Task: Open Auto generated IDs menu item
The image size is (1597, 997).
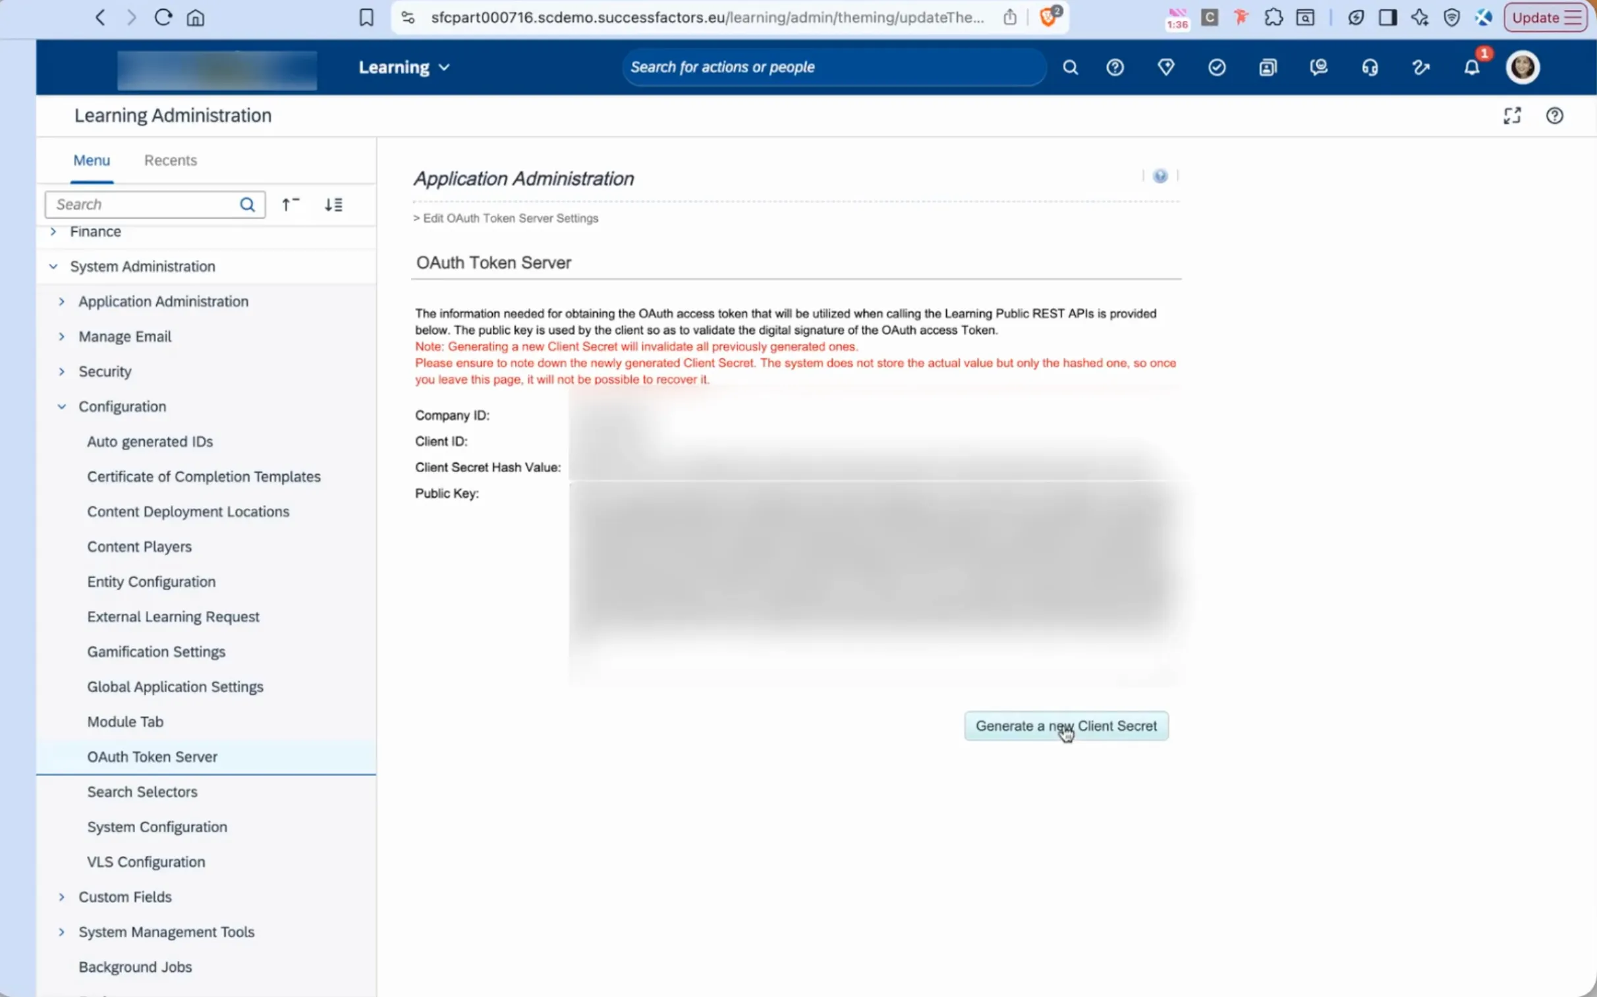Action: (x=150, y=442)
